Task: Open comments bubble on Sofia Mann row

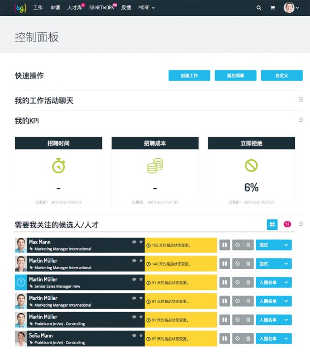Action: [x=134, y=336]
